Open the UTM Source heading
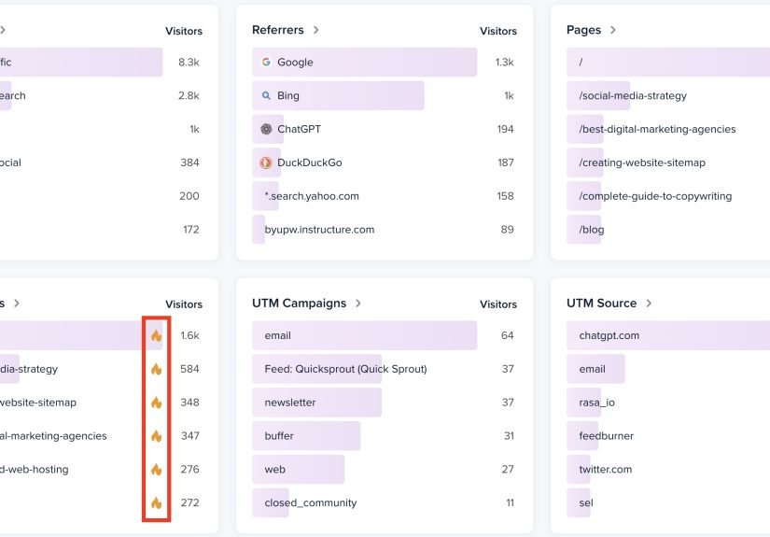This screenshot has width=770, height=537. click(602, 304)
